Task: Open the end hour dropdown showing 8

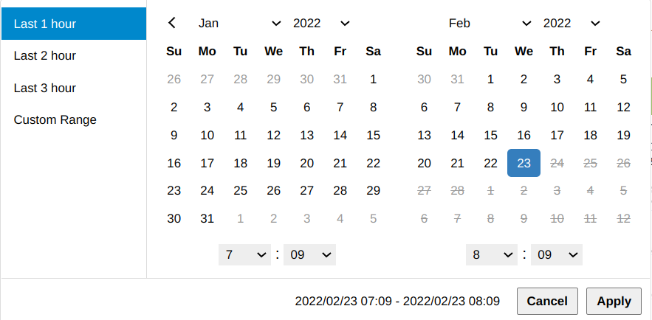Action: click(491, 254)
